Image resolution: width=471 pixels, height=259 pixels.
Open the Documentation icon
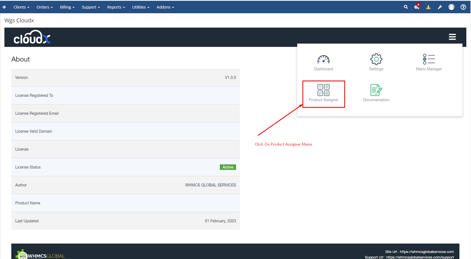[376, 90]
